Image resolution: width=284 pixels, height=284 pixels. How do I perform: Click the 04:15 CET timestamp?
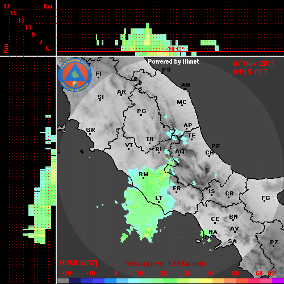pyautogui.click(x=250, y=72)
